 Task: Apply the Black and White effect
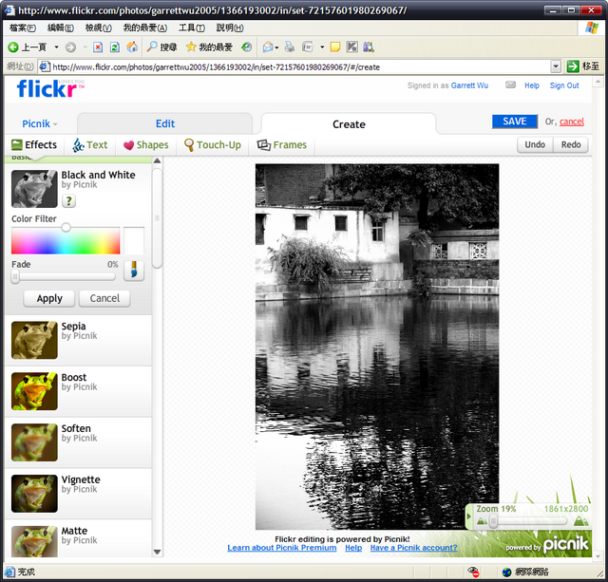tap(49, 298)
